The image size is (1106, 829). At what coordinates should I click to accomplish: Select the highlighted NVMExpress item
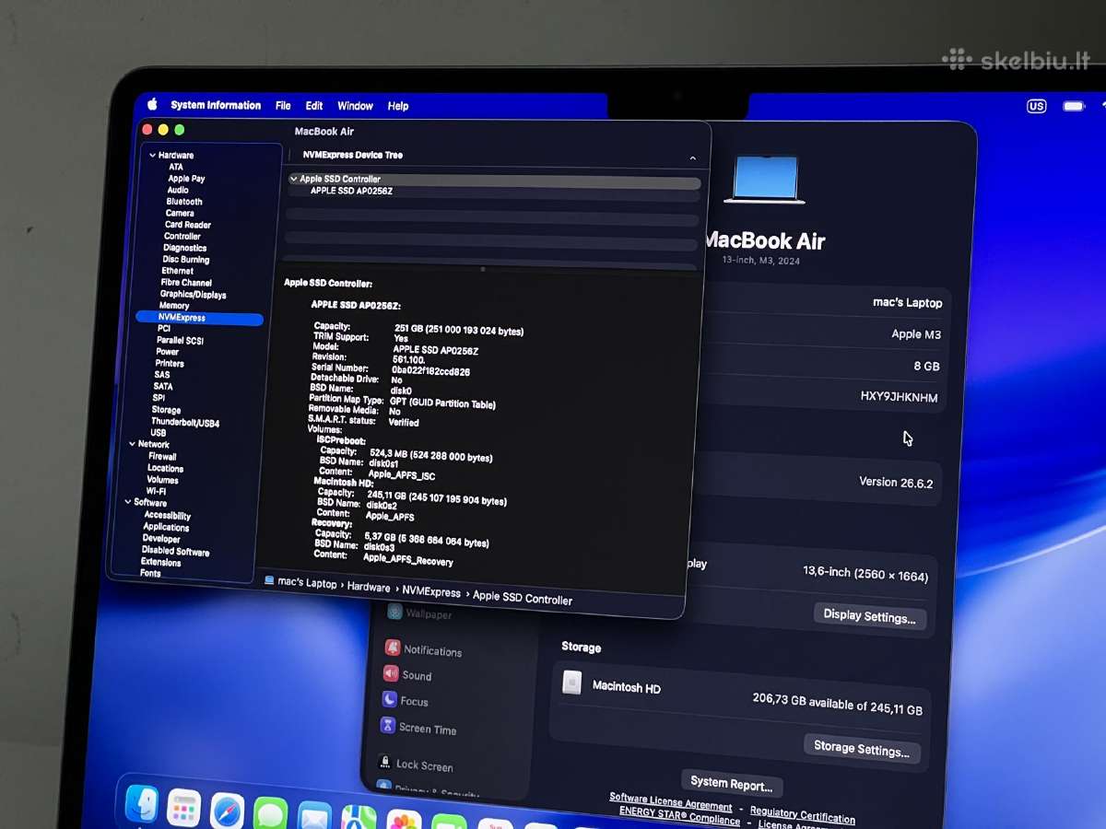tap(199, 318)
